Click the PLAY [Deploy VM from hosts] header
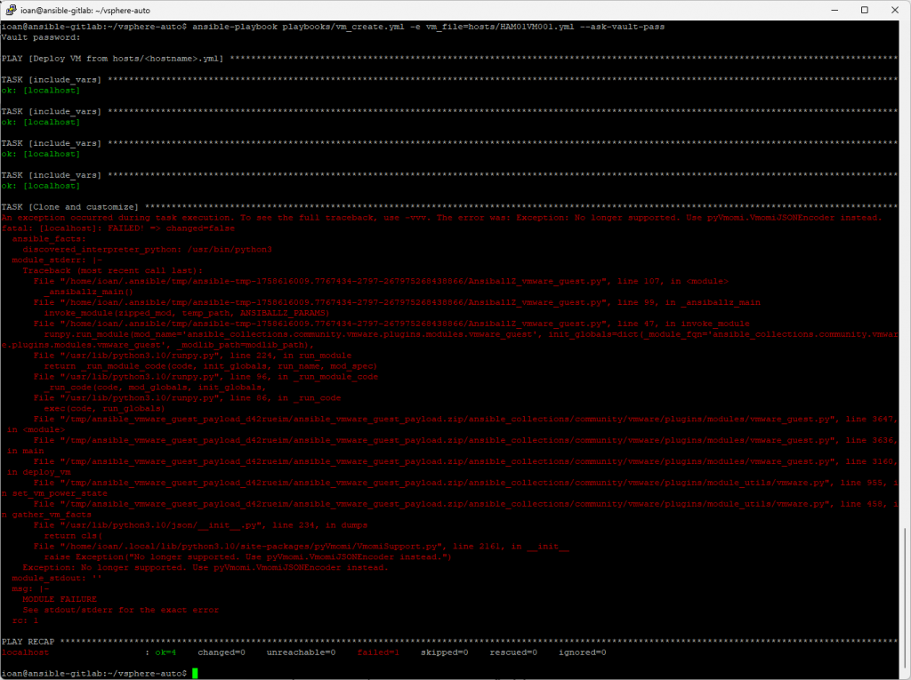 coord(114,59)
